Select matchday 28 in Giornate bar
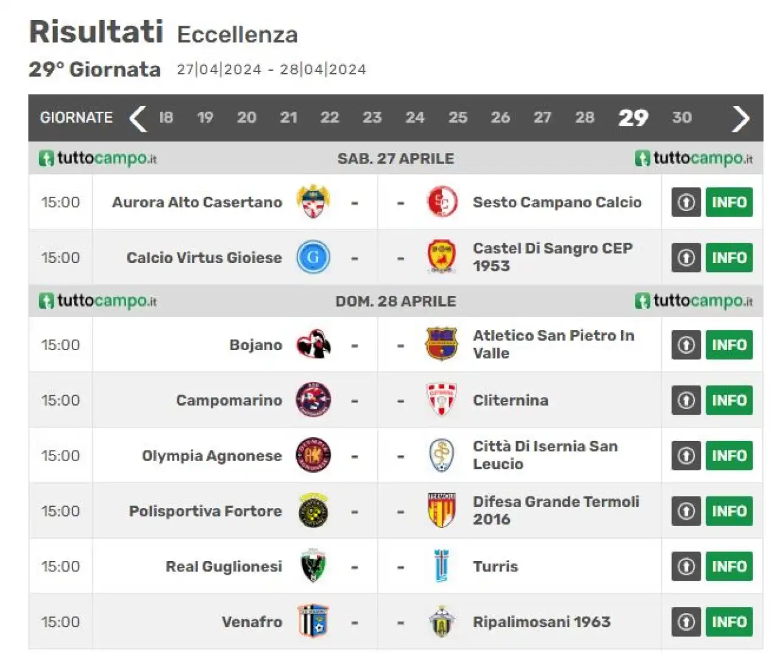This screenshot has height=666, width=780. [584, 118]
